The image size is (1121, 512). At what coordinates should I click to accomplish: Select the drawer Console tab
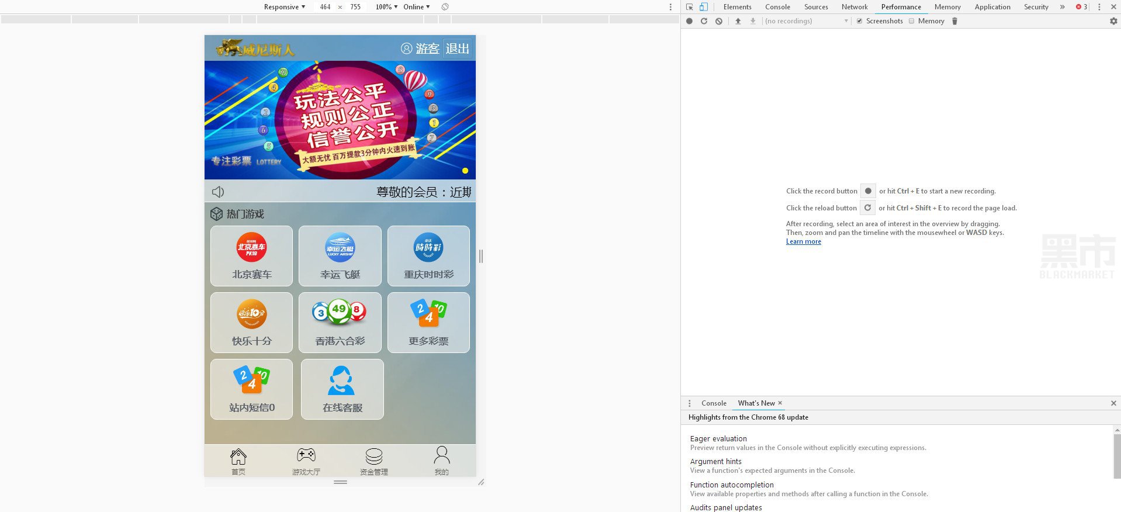click(714, 403)
